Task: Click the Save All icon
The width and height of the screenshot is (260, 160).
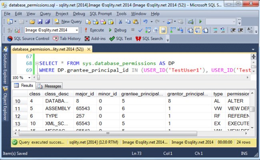Action: (48, 22)
